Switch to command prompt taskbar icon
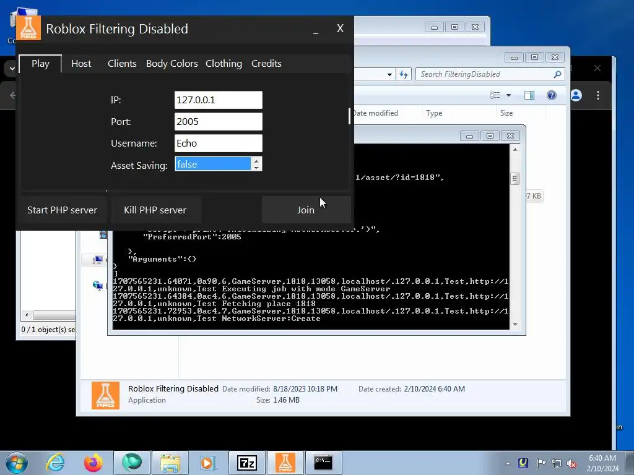634x475 pixels. pos(323,463)
